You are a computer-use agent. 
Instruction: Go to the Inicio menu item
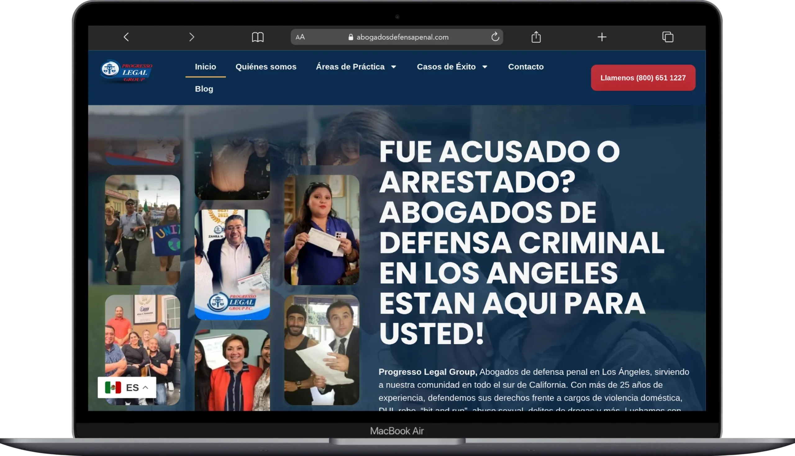point(205,67)
